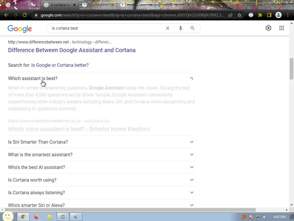Open 'Difference Between Google Assistant and Cortana'

click(x=71, y=50)
